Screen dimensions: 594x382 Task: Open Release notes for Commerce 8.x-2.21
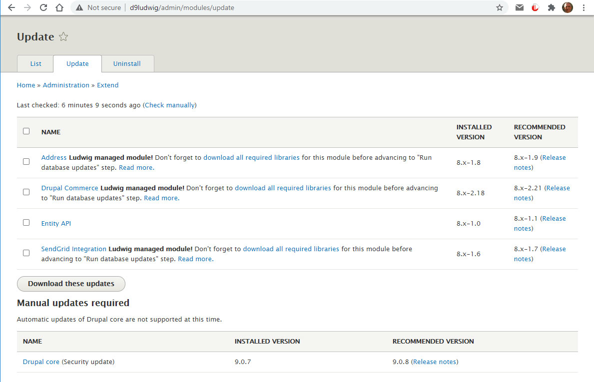pos(558,188)
